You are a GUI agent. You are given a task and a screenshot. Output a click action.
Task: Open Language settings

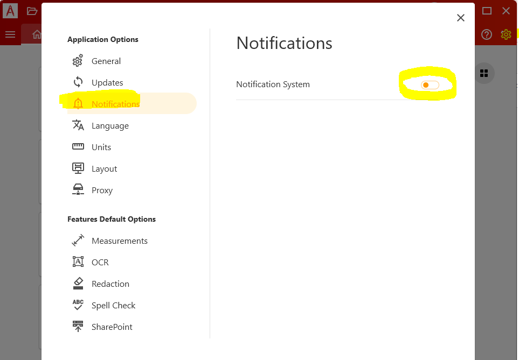(x=110, y=126)
